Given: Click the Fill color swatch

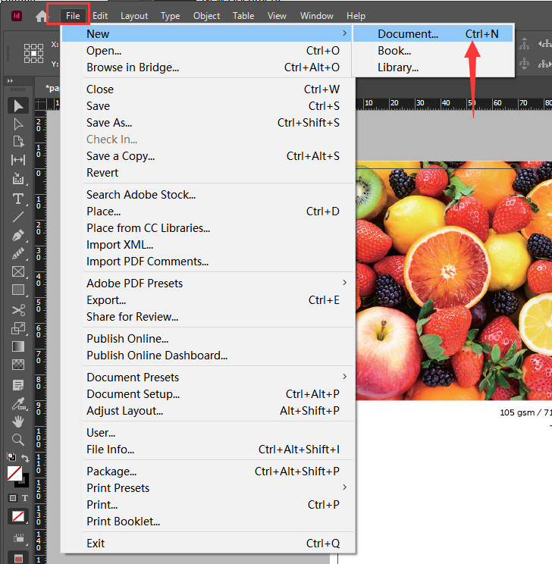Looking at the screenshot, I should [14, 473].
